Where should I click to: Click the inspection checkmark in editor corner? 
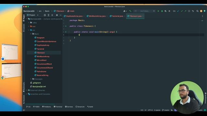pyautogui.click(x=202, y=21)
